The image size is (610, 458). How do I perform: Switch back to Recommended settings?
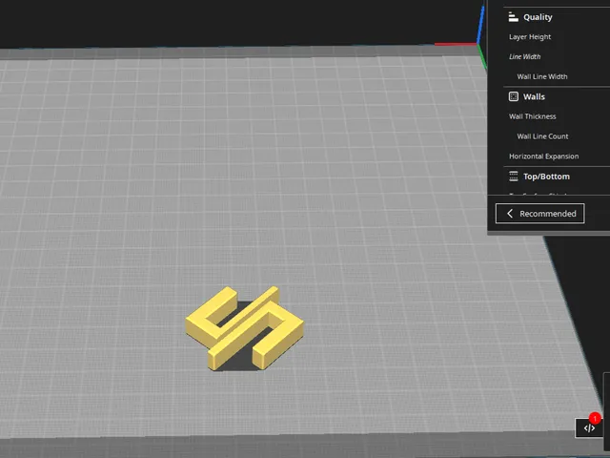pyautogui.click(x=539, y=214)
